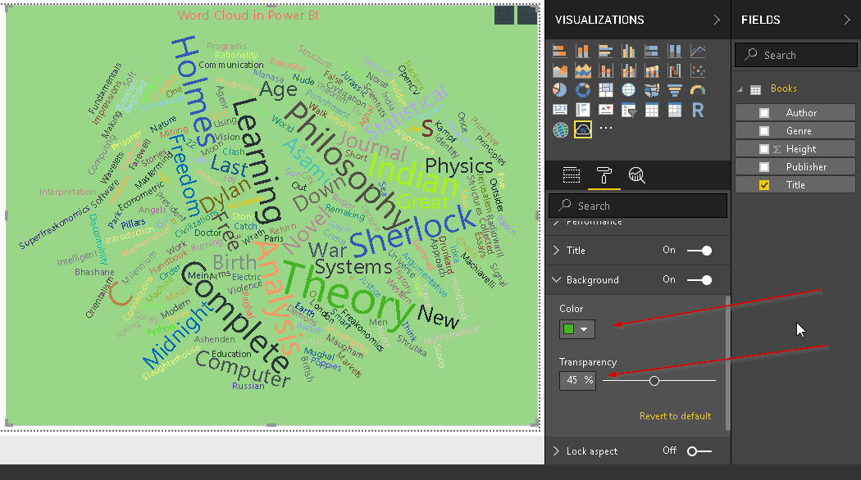
Task: Open word cloud visual more options ellipsis
Action: tap(527, 16)
